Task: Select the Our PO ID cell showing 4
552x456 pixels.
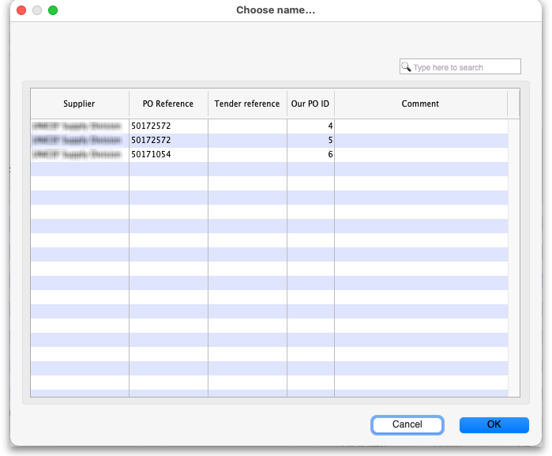Action: 310,126
